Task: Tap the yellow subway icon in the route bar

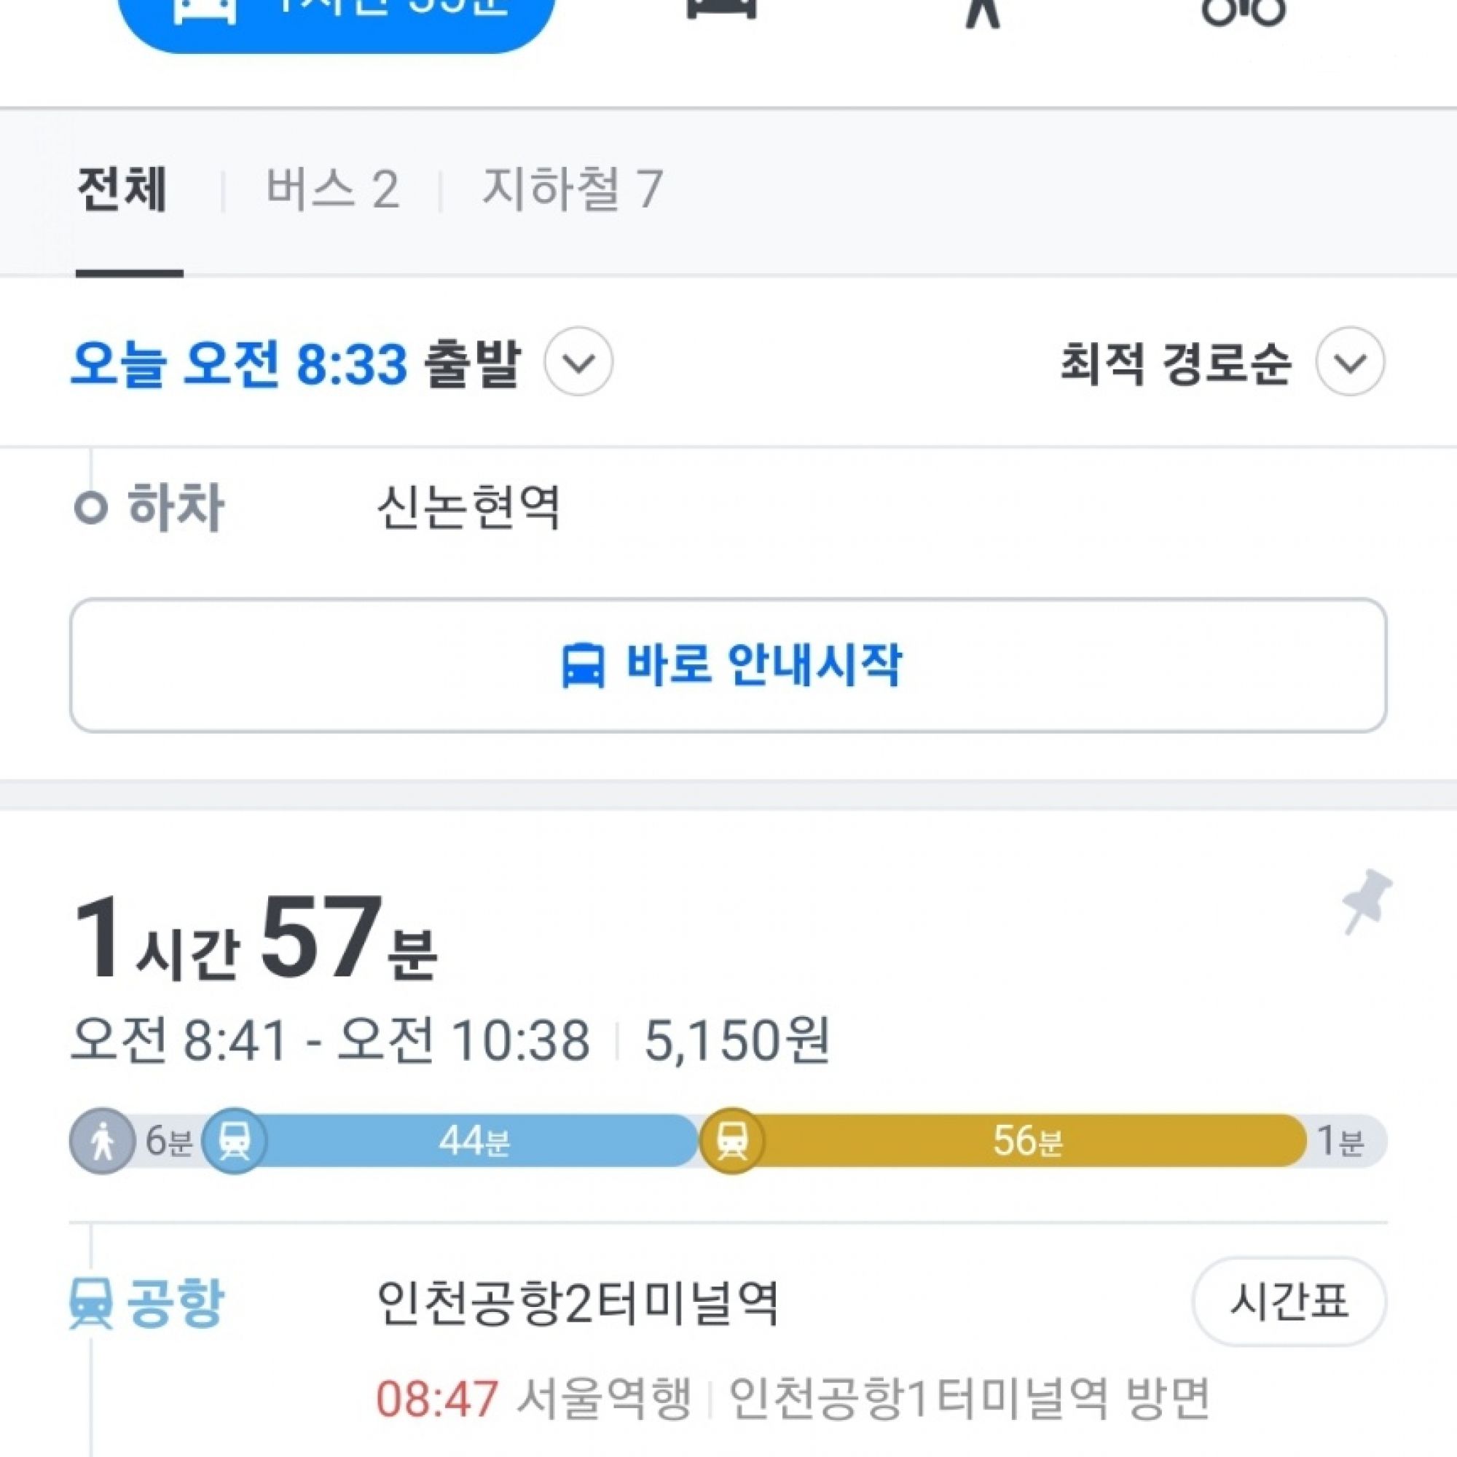Action: [x=731, y=1140]
